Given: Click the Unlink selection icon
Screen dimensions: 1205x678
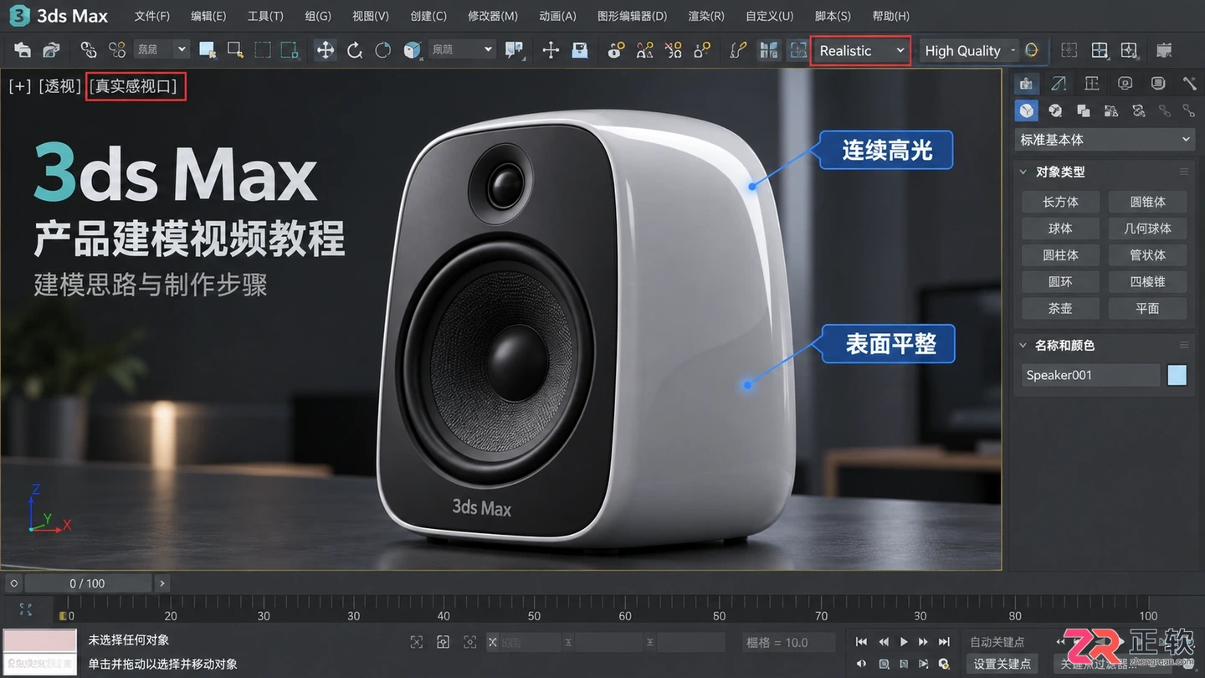Looking at the screenshot, I should click(x=116, y=50).
